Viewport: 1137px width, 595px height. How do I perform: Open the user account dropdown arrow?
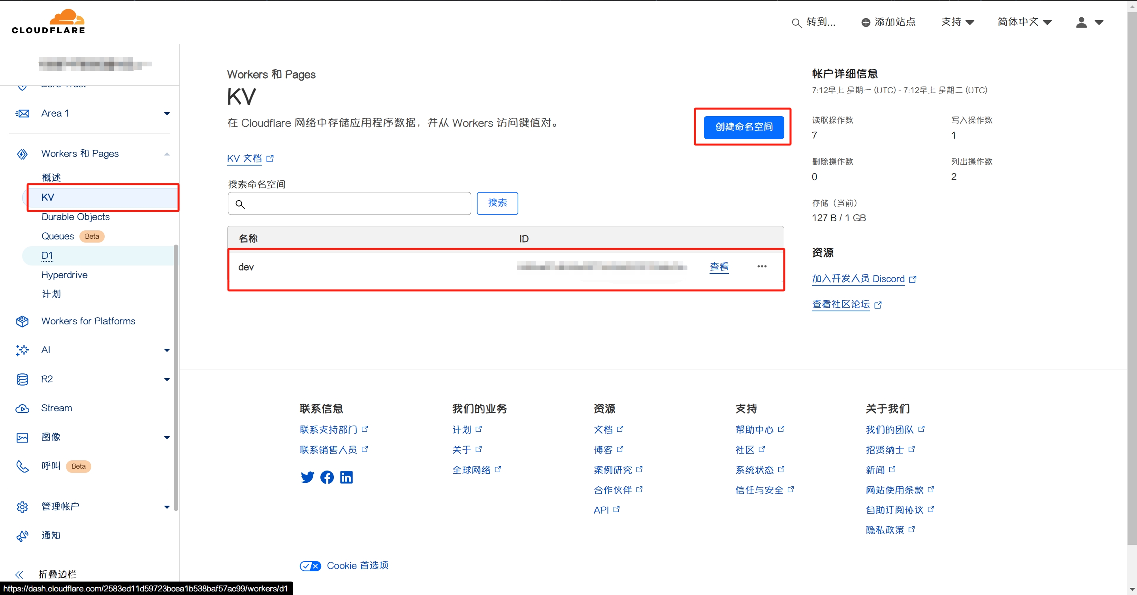point(1099,23)
